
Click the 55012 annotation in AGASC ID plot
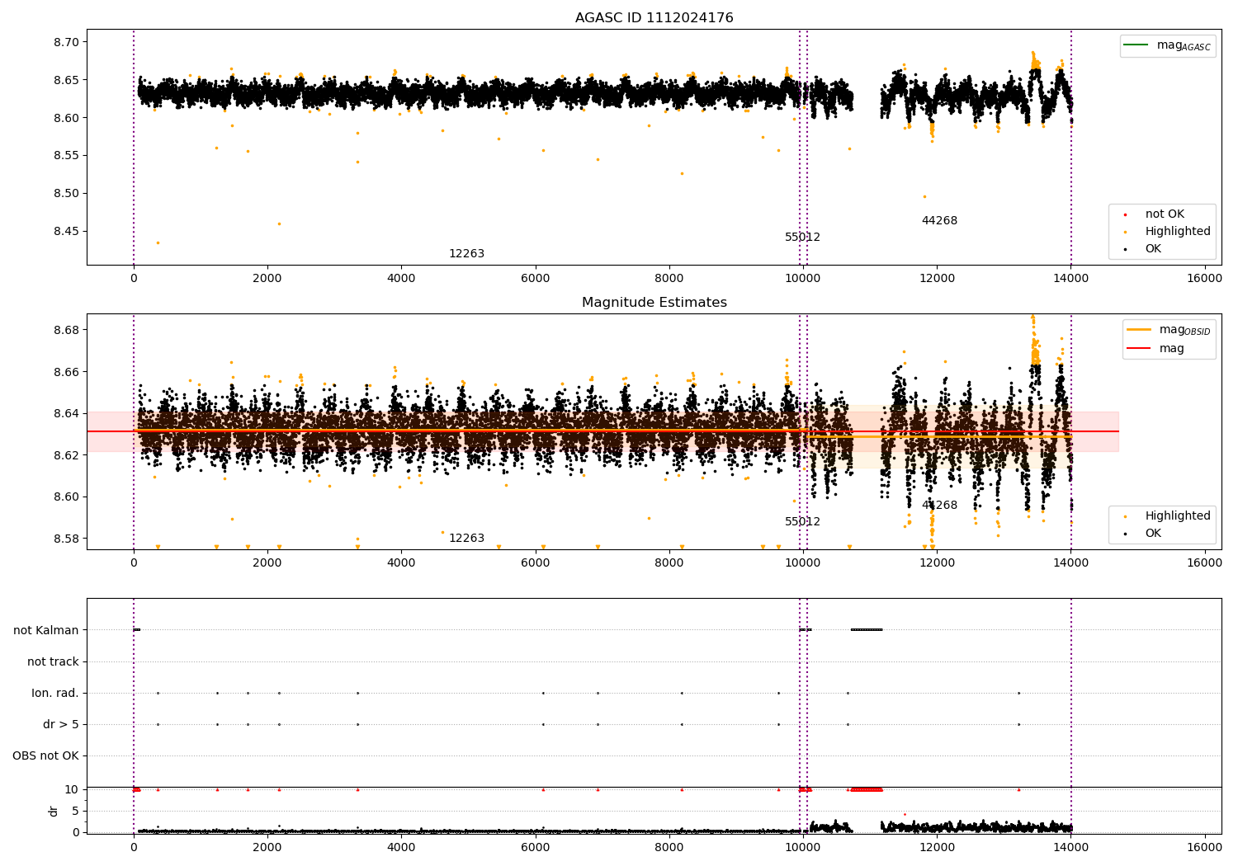(x=802, y=238)
